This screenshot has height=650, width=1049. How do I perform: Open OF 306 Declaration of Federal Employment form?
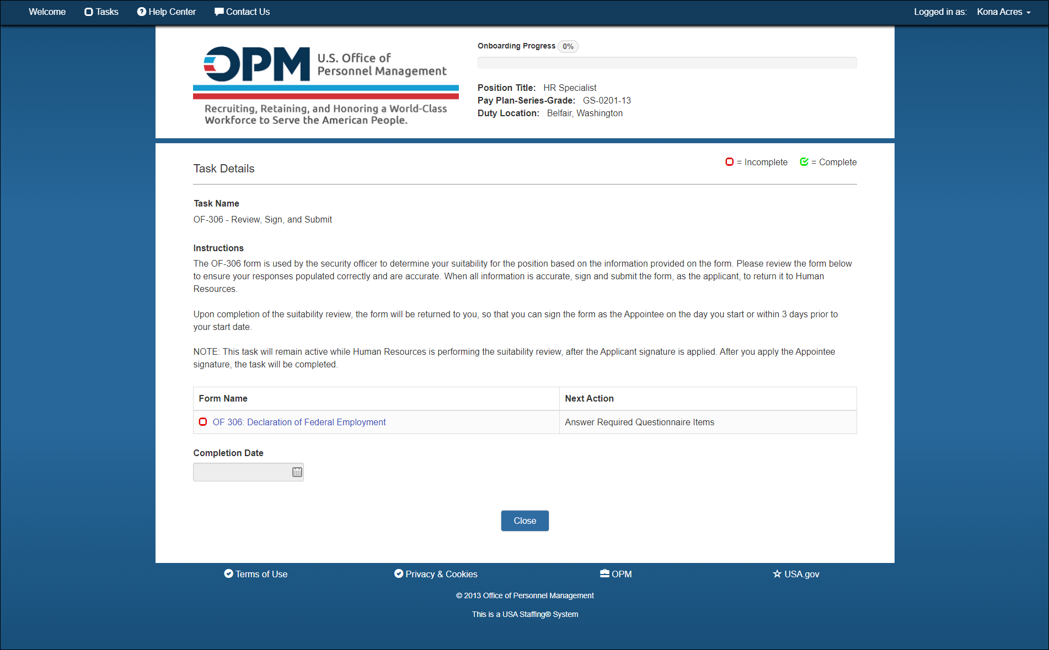299,422
